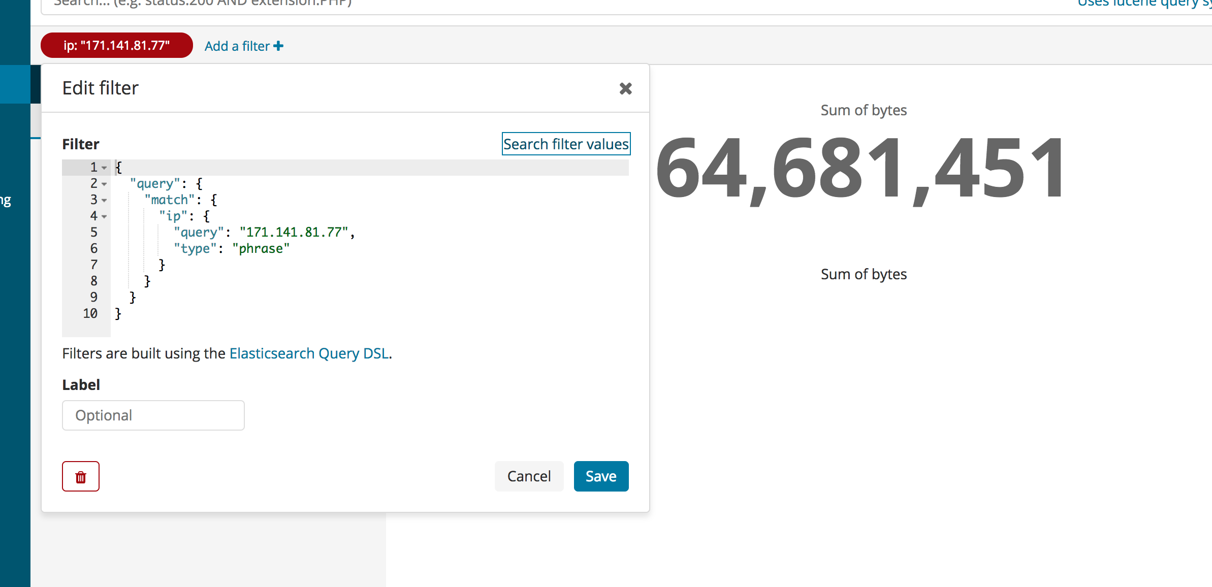Click the Optional label input field
Screen dimensions: 1212x587
(153, 415)
